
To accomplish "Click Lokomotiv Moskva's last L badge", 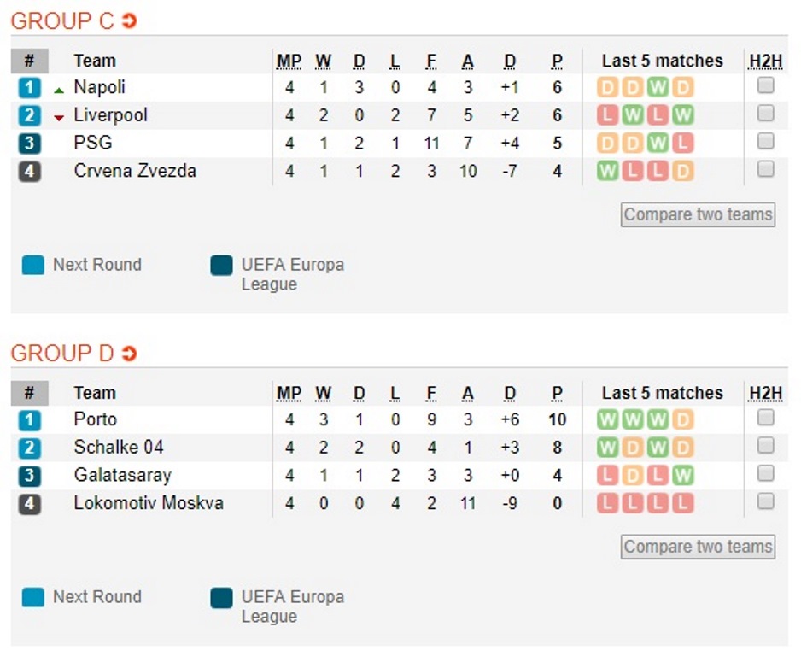I will pyautogui.click(x=682, y=503).
